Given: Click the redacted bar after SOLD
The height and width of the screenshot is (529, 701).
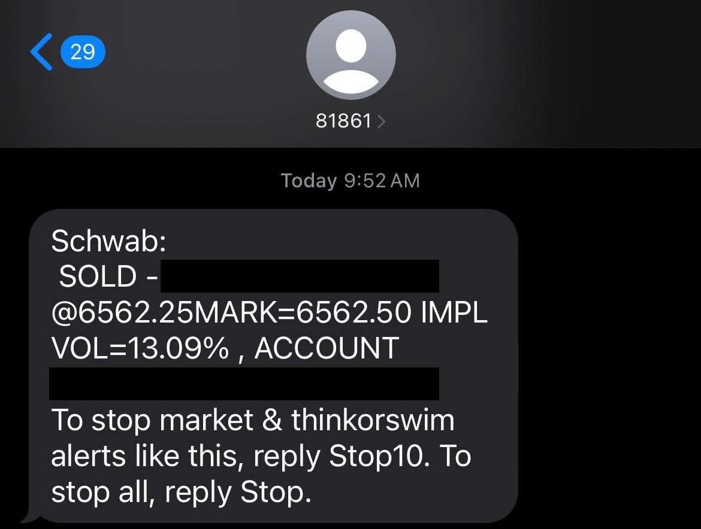Looking at the screenshot, I should tap(300, 276).
